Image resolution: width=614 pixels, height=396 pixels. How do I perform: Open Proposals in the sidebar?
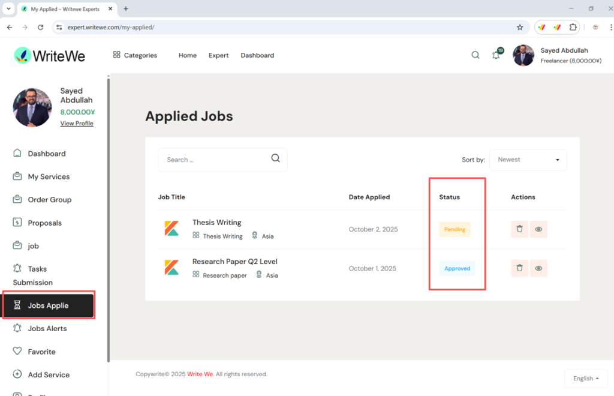pyautogui.click(x=44, y=223)
